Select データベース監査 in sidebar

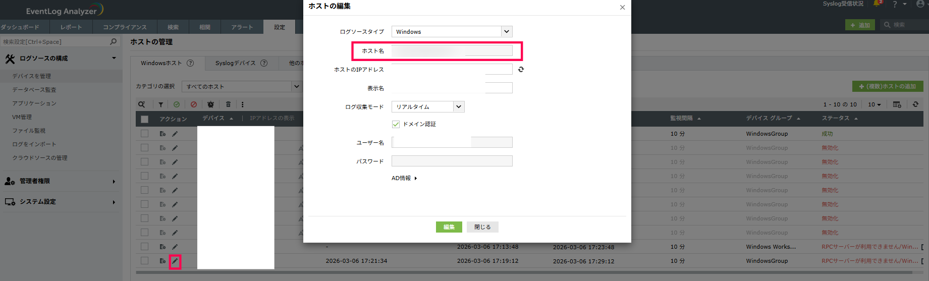tap(34, 90)
